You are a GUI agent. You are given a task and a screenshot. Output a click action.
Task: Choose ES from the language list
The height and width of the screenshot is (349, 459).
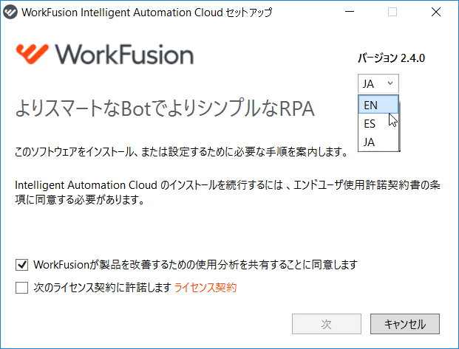[378, 123]
